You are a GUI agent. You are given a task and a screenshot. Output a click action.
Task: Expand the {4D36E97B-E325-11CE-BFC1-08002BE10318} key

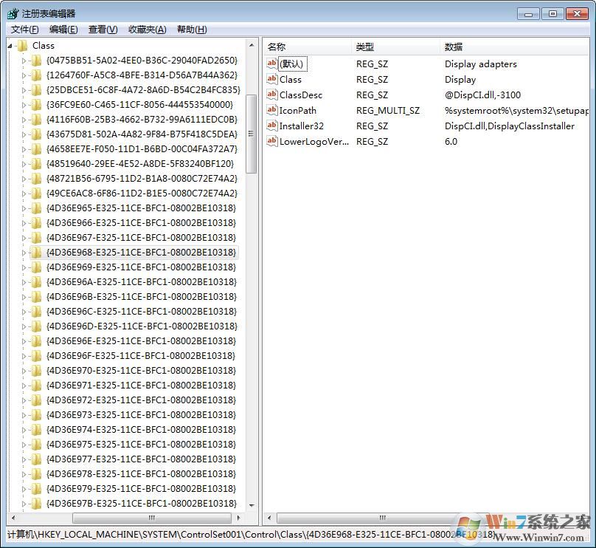(24, 504)
